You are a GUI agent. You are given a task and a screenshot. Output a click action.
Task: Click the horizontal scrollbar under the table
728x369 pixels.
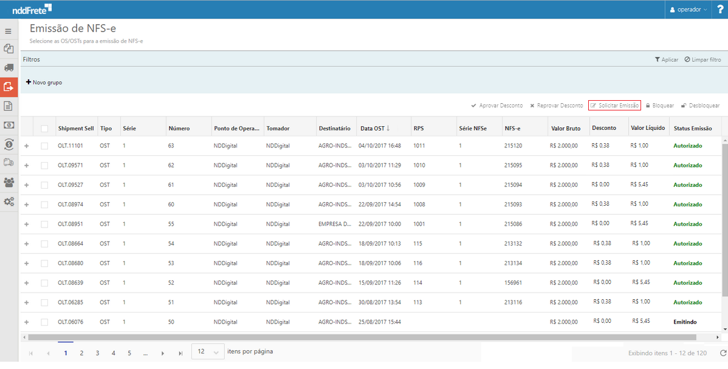(365, 337)
